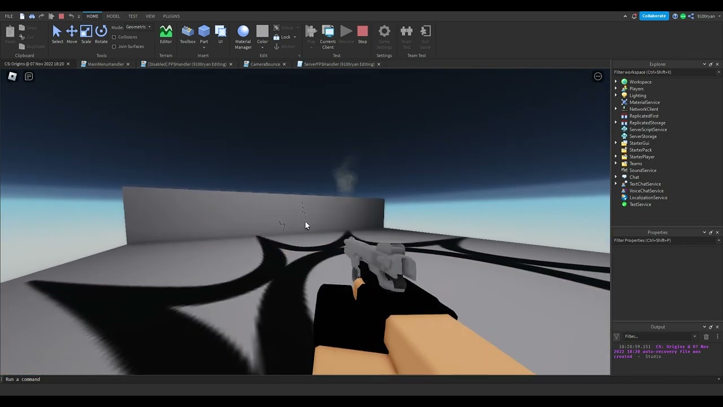Viewport: 723px width, 407px height.
Task: Expand the Workspace tree node
Action: (x=616, y=82)
